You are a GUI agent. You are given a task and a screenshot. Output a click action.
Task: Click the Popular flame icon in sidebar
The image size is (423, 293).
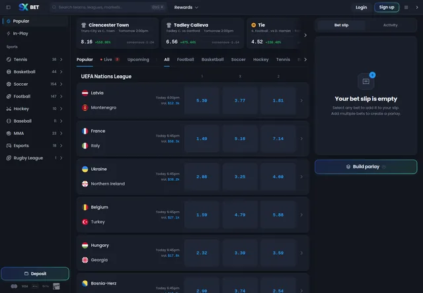[9, 21]
